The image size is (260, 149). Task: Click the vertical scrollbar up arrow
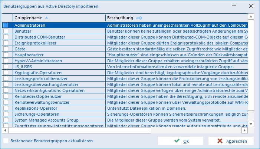251,17
